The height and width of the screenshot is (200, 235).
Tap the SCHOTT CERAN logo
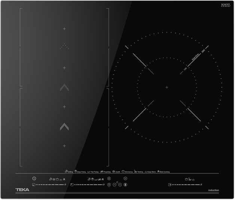pos(226,5)
